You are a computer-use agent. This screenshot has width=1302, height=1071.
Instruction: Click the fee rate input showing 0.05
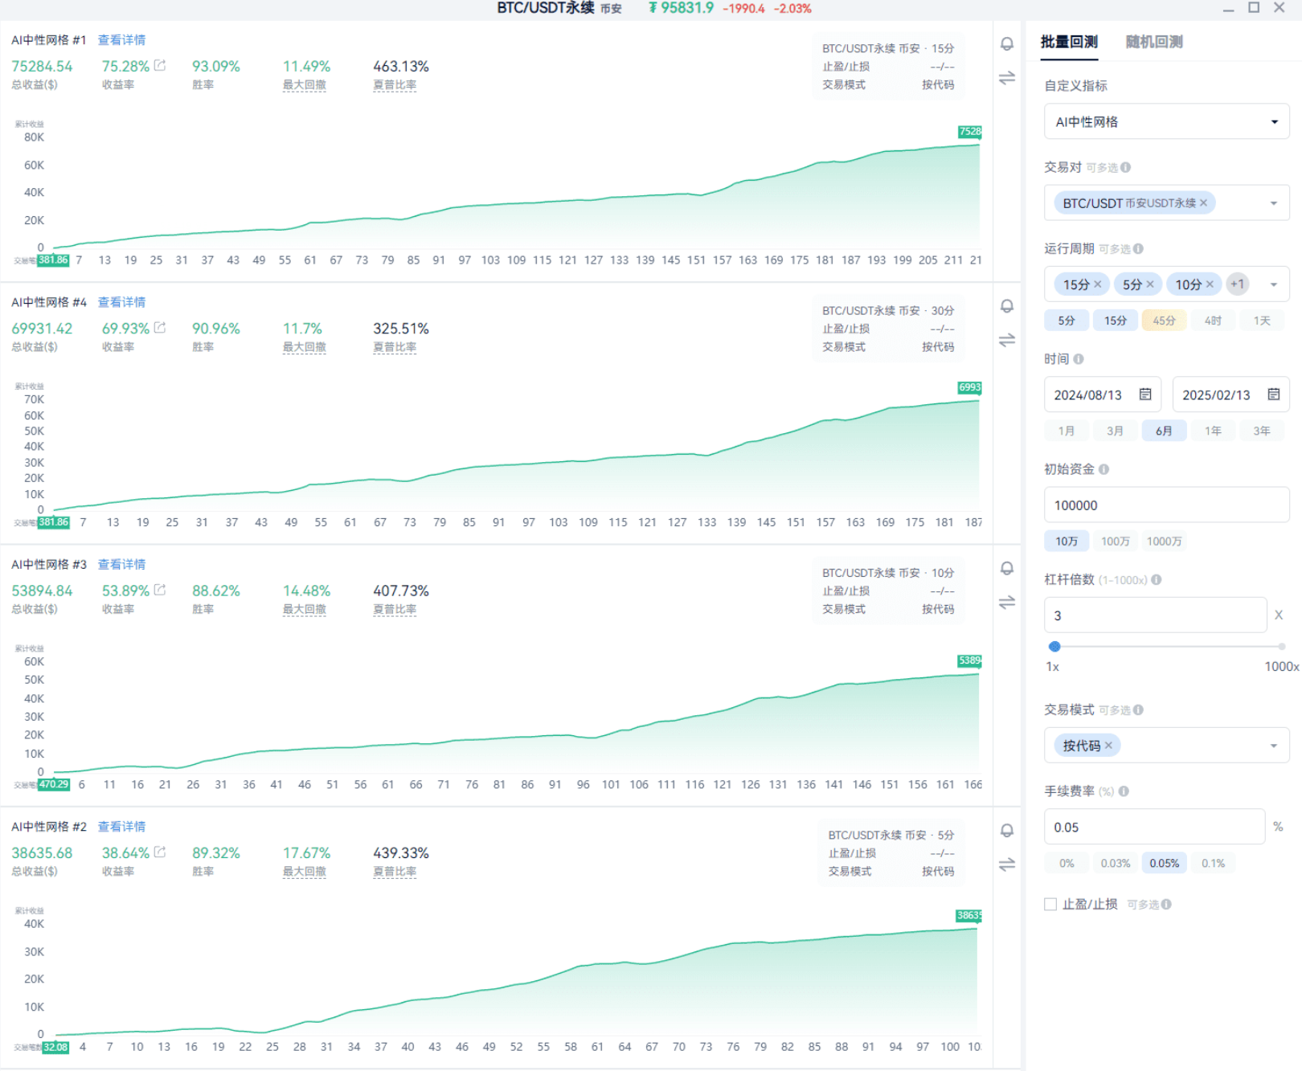[x=1155, y=827]
